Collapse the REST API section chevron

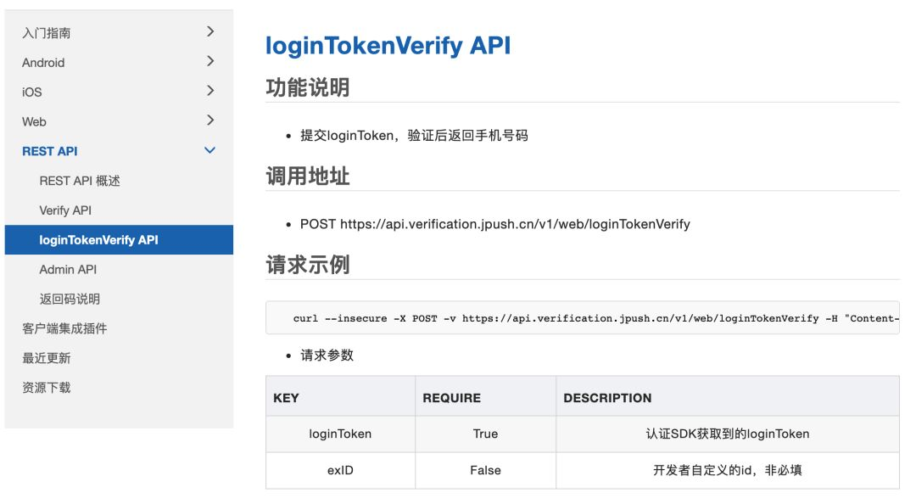tap(210, 151)
